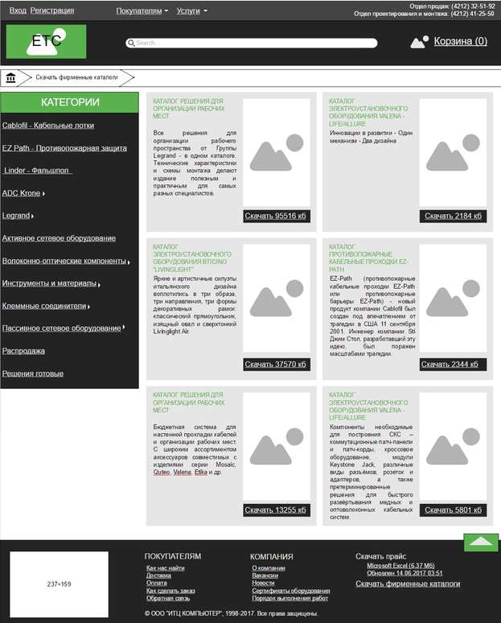Image resolution: width=501 pixels, height=623 pixels.
Task: Expand ADC Krone submenu arrow
Action: click(43, 194)
